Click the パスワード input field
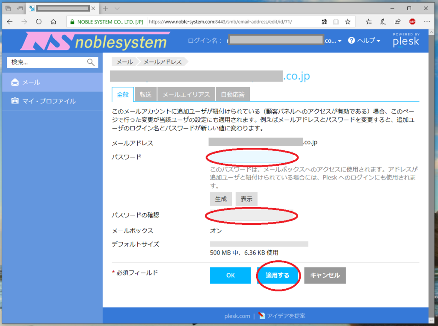This screenshot has width=438, height=326. tap(252, 157)
